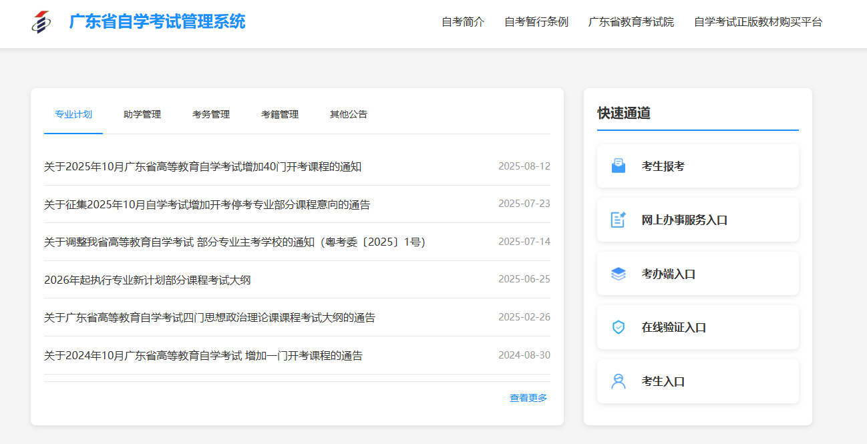Switch to the 助学管理 tab

(142, 114)
